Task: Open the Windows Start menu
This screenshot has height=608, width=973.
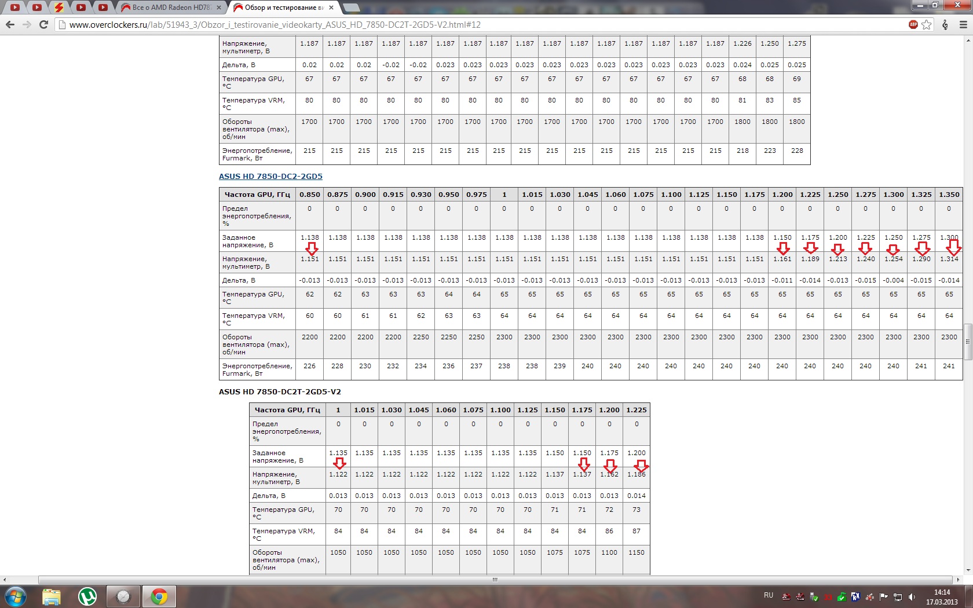Action: [16, 596]
